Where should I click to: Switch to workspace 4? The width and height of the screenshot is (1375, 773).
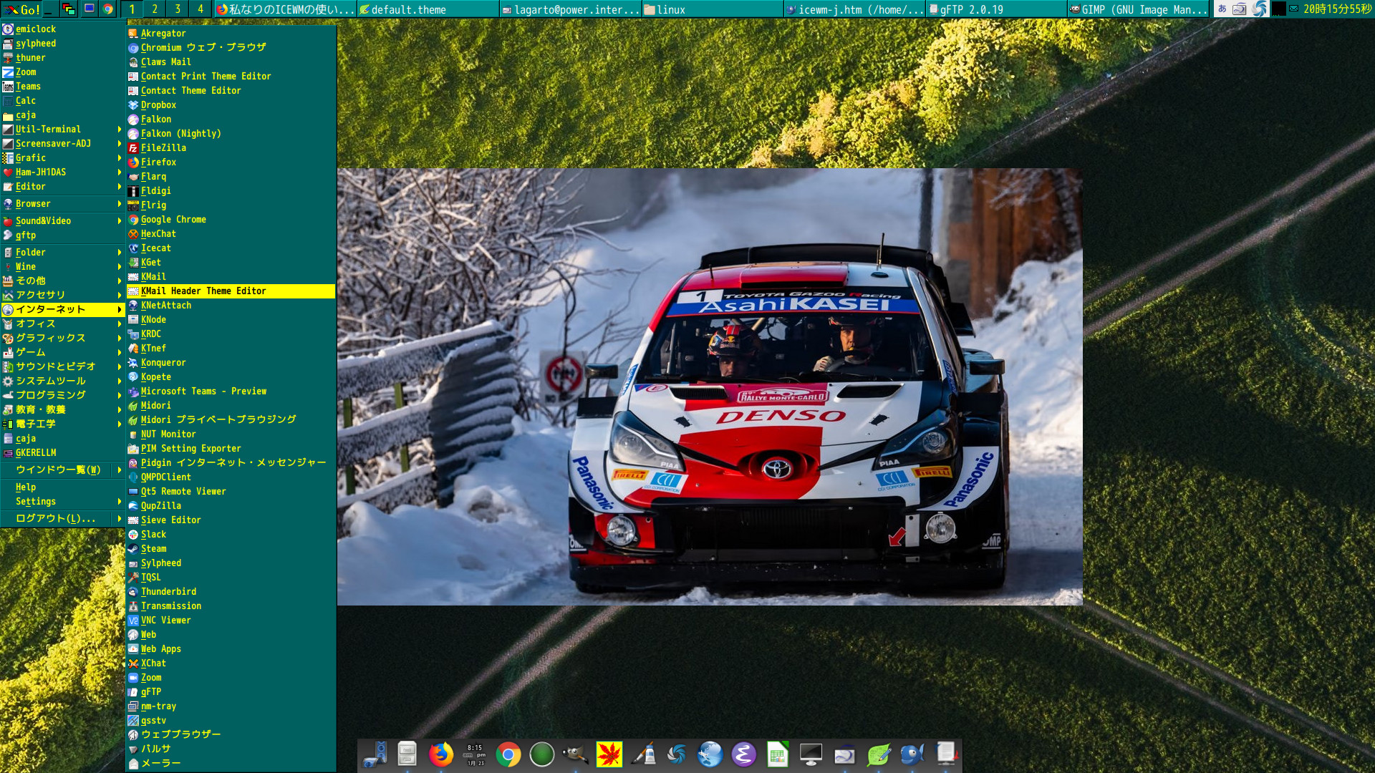tap(201, 9)
